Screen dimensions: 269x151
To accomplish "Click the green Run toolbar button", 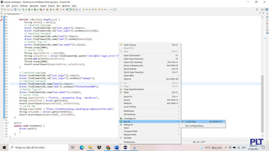I will (29, 10).
